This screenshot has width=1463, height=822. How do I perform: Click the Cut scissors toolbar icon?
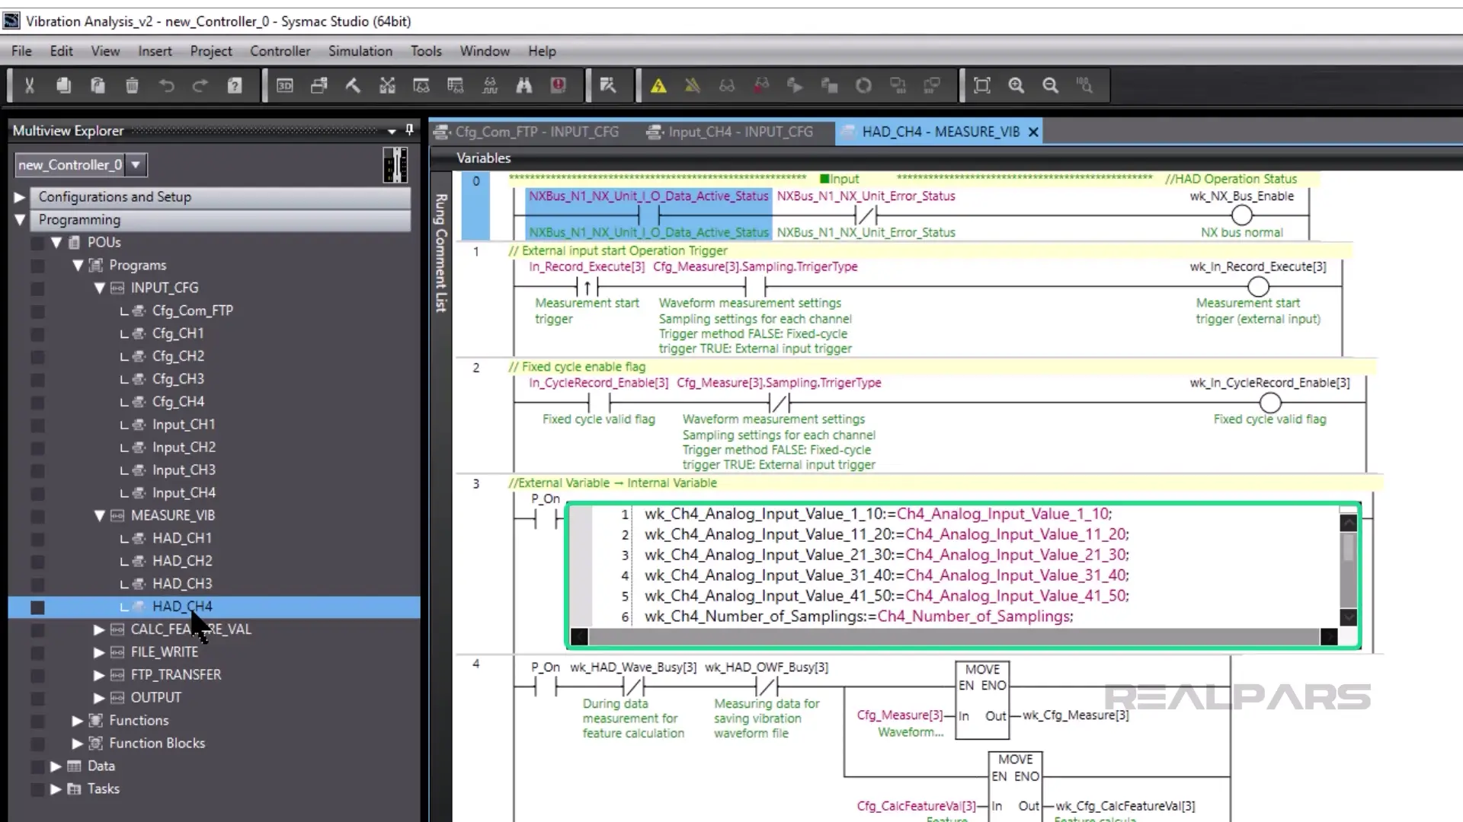coord(29,85)
